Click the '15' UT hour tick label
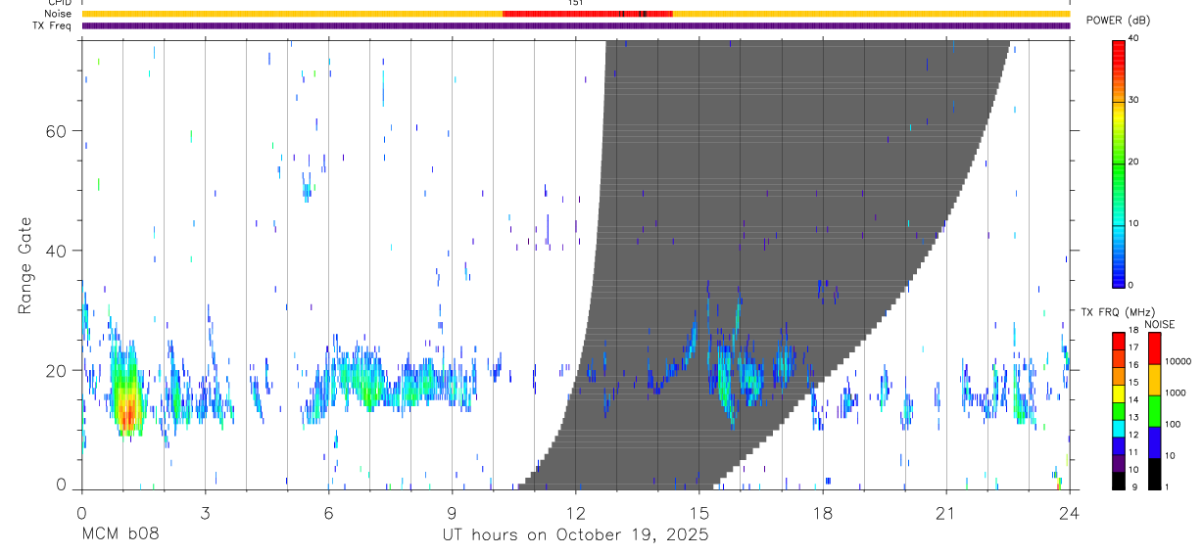1203x555 pixels. click(x=699, y=512)
